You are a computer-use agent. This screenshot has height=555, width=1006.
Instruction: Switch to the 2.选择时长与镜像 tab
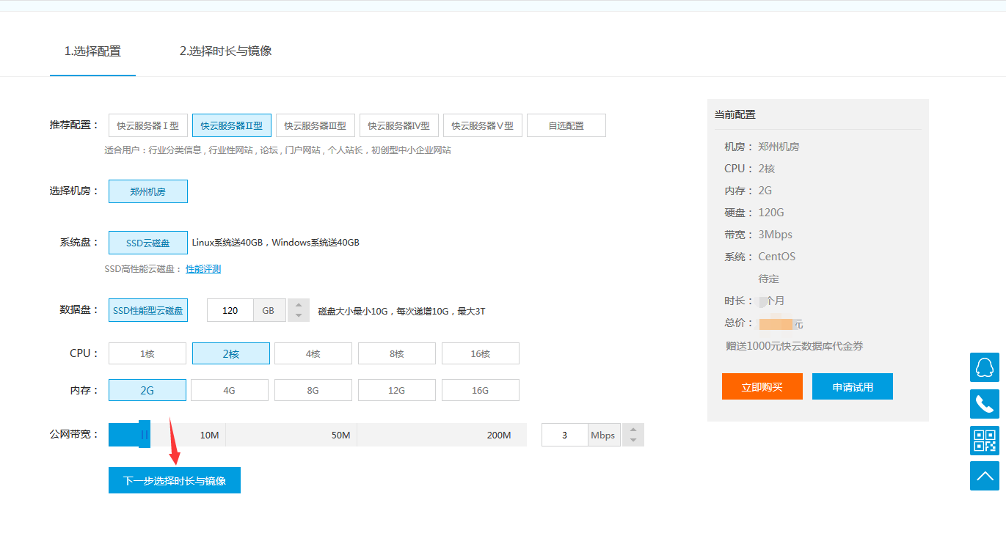click(225, 51)
